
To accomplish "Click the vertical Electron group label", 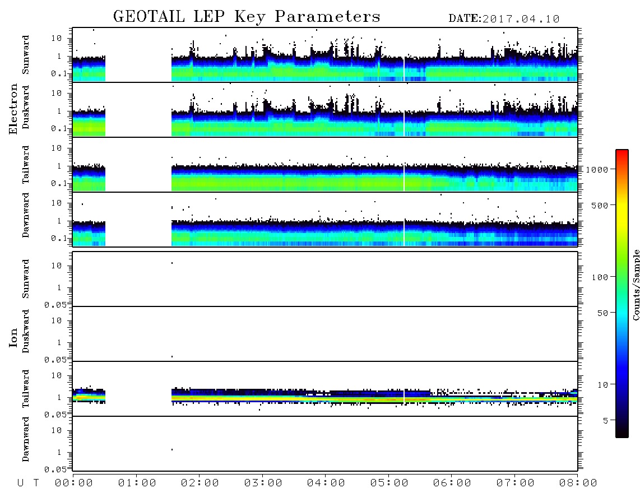I will (13, 109).
